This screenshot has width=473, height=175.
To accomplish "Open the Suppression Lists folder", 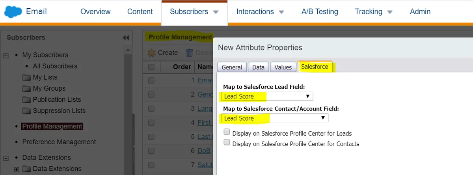I will click(27, 111).
